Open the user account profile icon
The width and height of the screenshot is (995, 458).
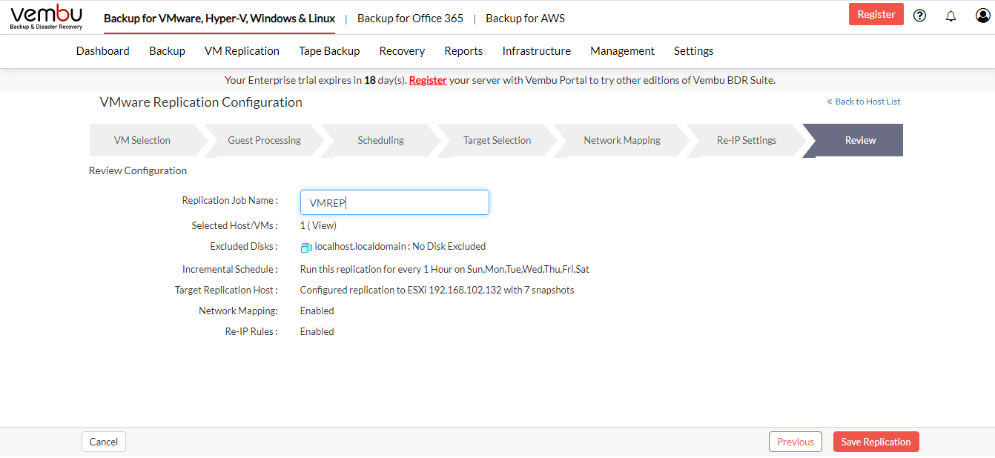click(x=983, y=16)
